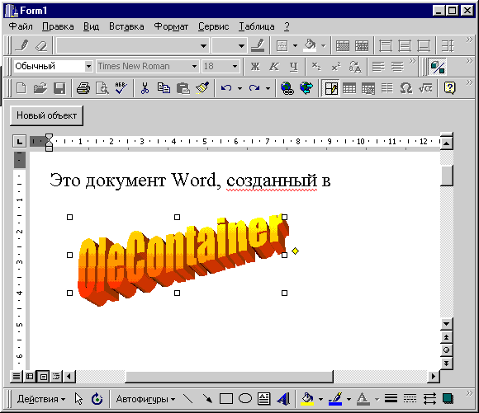Toggle superscript formatting
This screenshot has height=413, width=479.
click(336, 67)
